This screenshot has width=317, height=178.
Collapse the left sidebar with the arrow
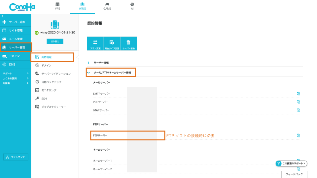[2, 16]
